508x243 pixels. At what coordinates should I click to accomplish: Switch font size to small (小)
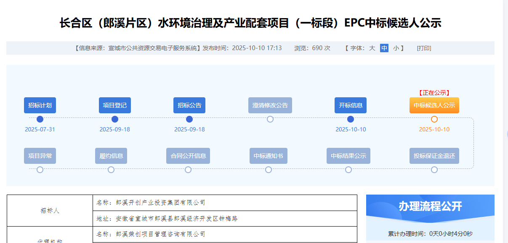(x=396, y=48)
